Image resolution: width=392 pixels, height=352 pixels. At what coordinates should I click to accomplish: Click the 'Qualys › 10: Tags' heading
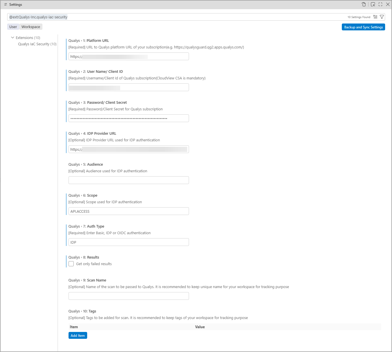[82, 311]
